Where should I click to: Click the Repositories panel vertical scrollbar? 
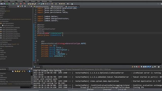pyautogui.click(x=32, y=79)
